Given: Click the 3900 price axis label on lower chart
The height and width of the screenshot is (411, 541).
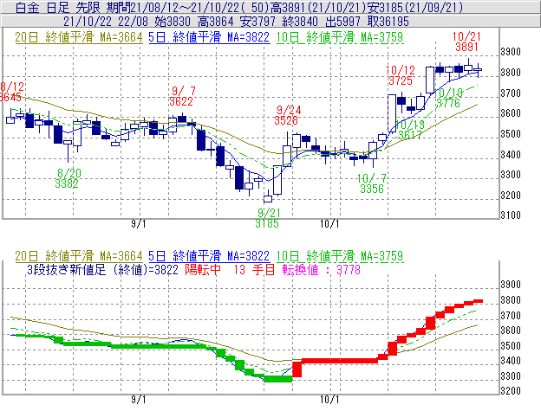Looking at the screenshot, I should [511, 285].
